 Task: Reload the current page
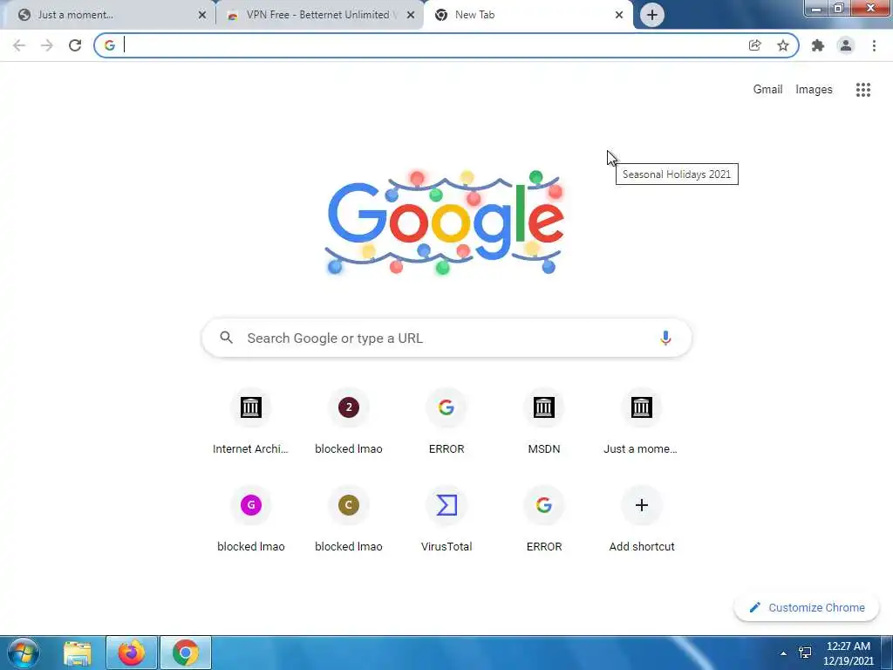(x=75, y=45)
